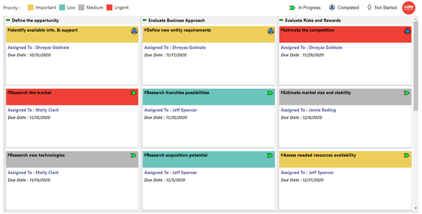Collapse the Evaluate Risks and Rewards column
Viewport: 422px width, 214px height.
pyautogui.click(x=281, y=20)
